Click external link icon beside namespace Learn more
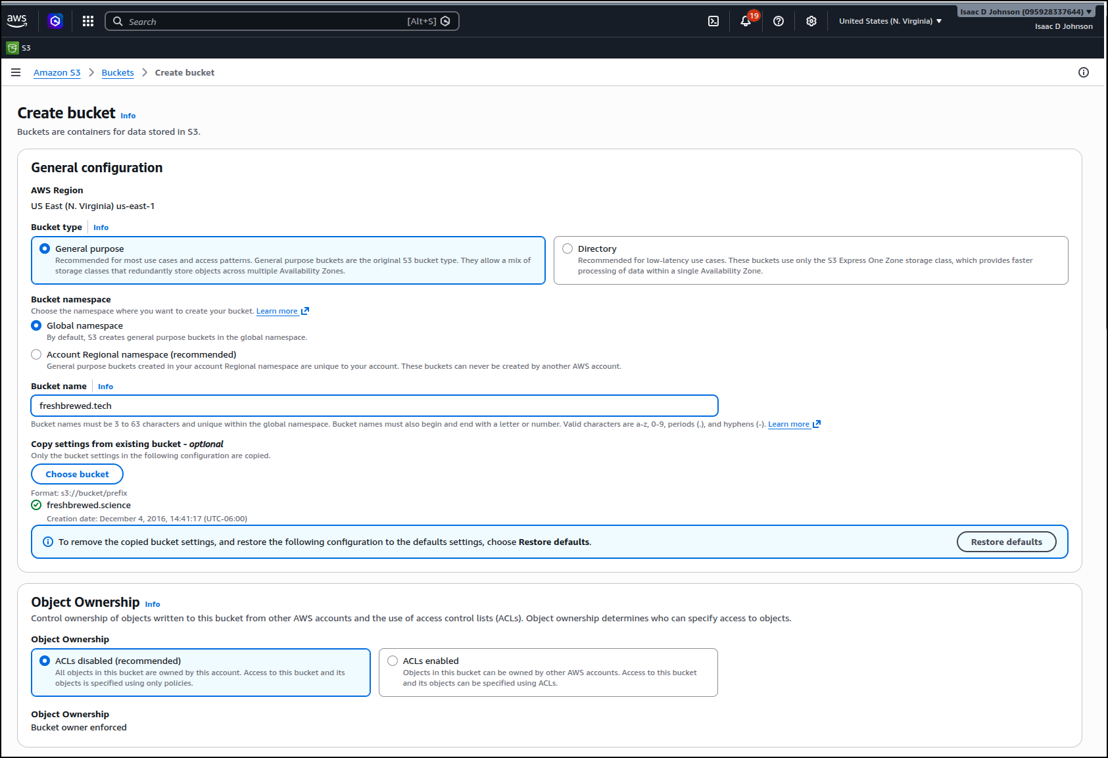1108x758 pixels. click(305, 311)
